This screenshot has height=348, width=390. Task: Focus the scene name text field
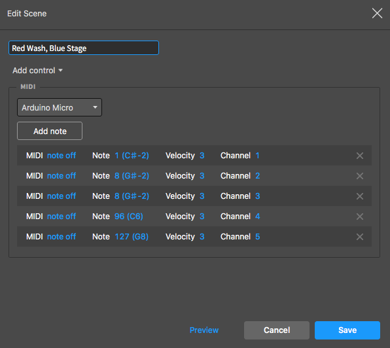pyautogui.click(x=84, y=48)
